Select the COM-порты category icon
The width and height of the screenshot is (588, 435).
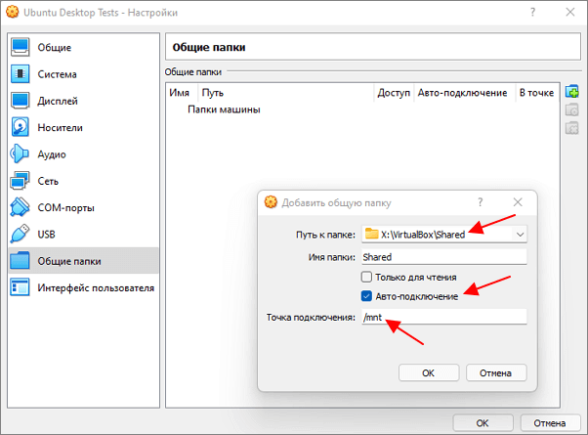20,207
